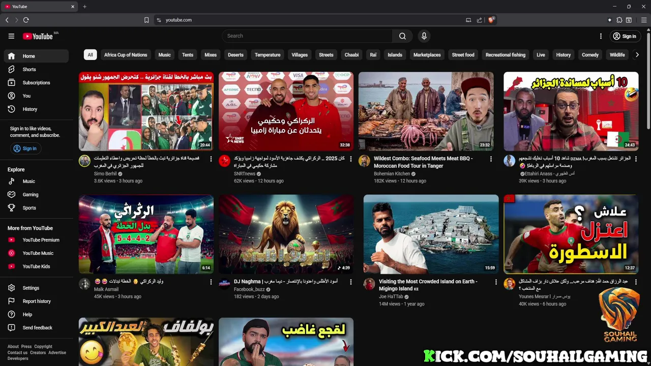Open the settings kebab menu near Sign in
Viewport: 651px width, 366px height.
(x=601, y=36)
